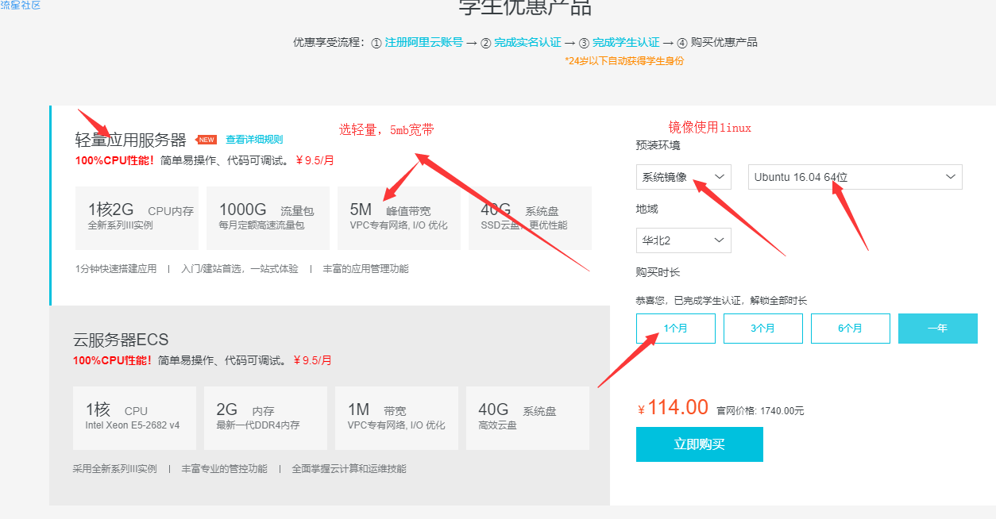Click 100%CPU性能 tagline under 轻量应用服务器

click(x=115, y=160)
